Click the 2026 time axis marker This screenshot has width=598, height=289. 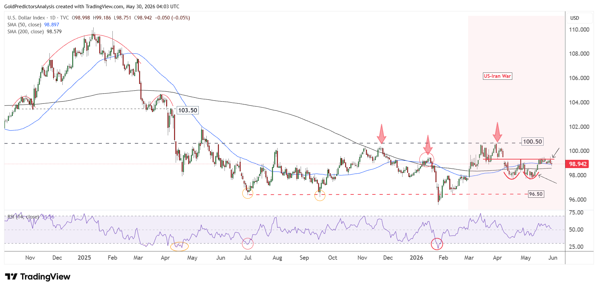[x=416, y=258]
